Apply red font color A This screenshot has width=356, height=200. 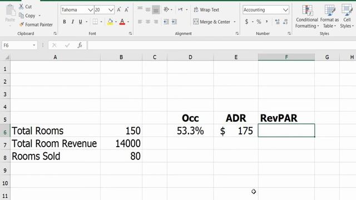click(x=122, y=22)
